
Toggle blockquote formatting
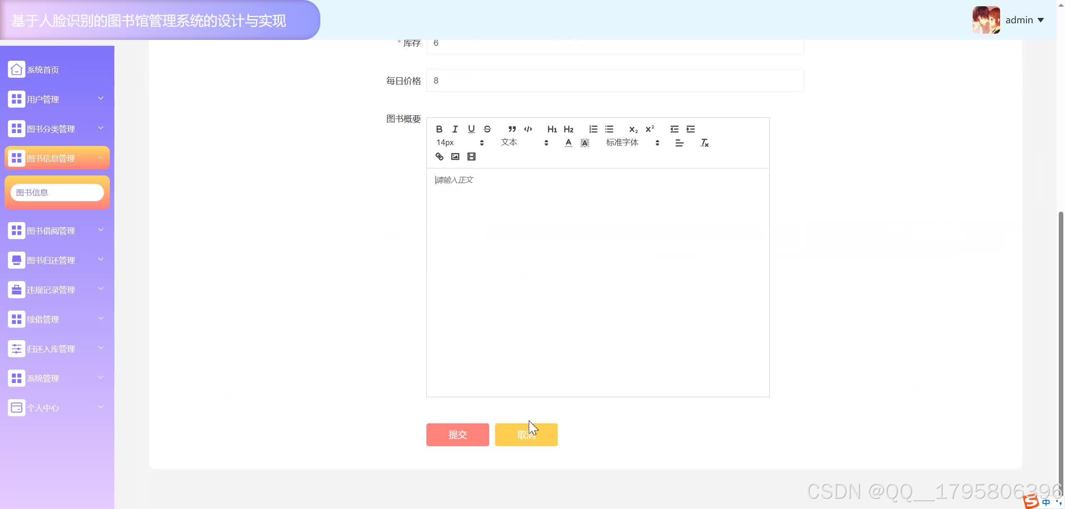tap(512, 129)
